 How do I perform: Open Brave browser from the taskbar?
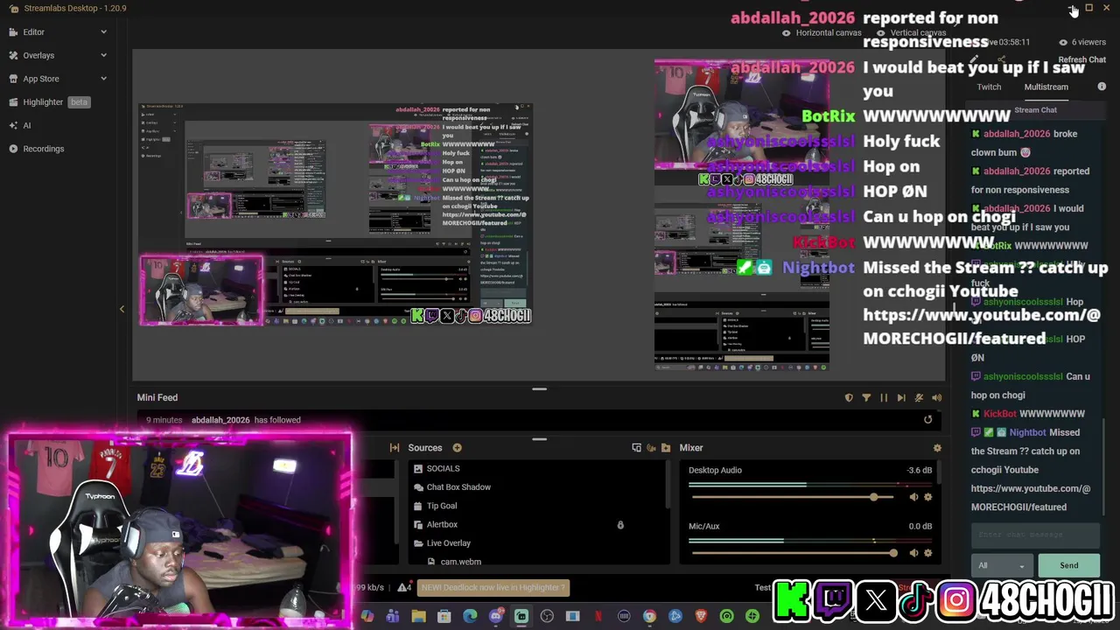tap(701, 616)
